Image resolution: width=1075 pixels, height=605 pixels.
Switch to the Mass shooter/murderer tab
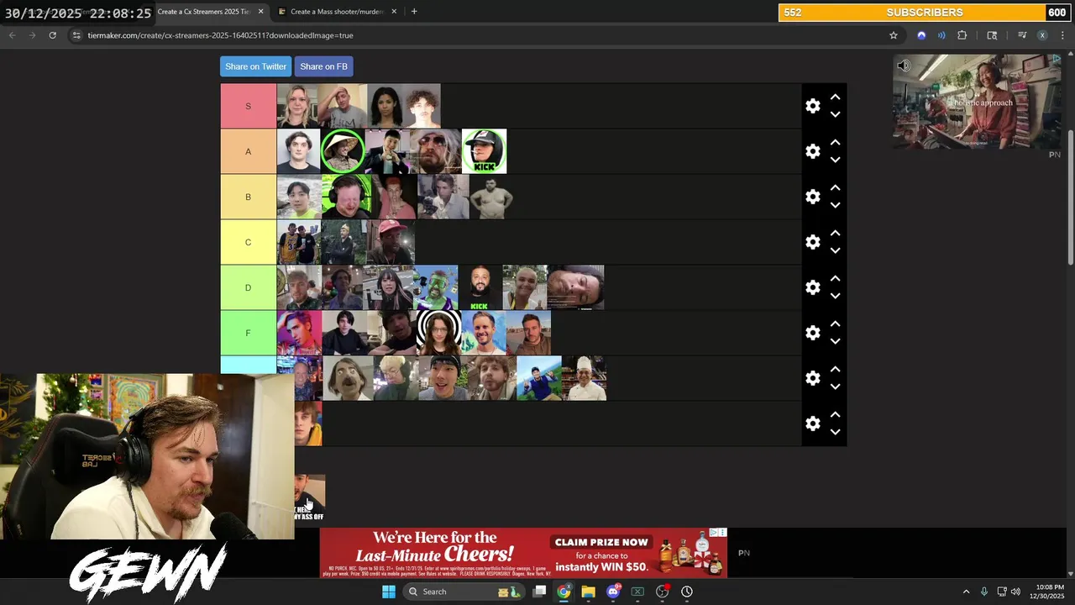coord(337,12)
